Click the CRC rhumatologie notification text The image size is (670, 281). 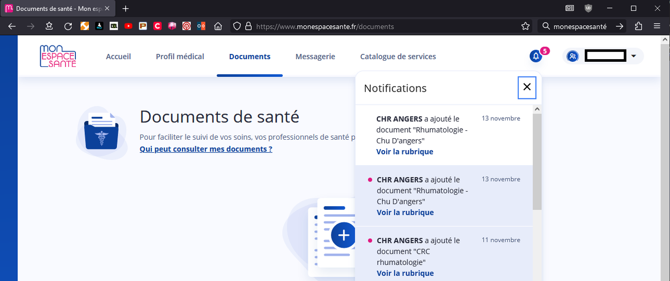(x=418, y=251)
